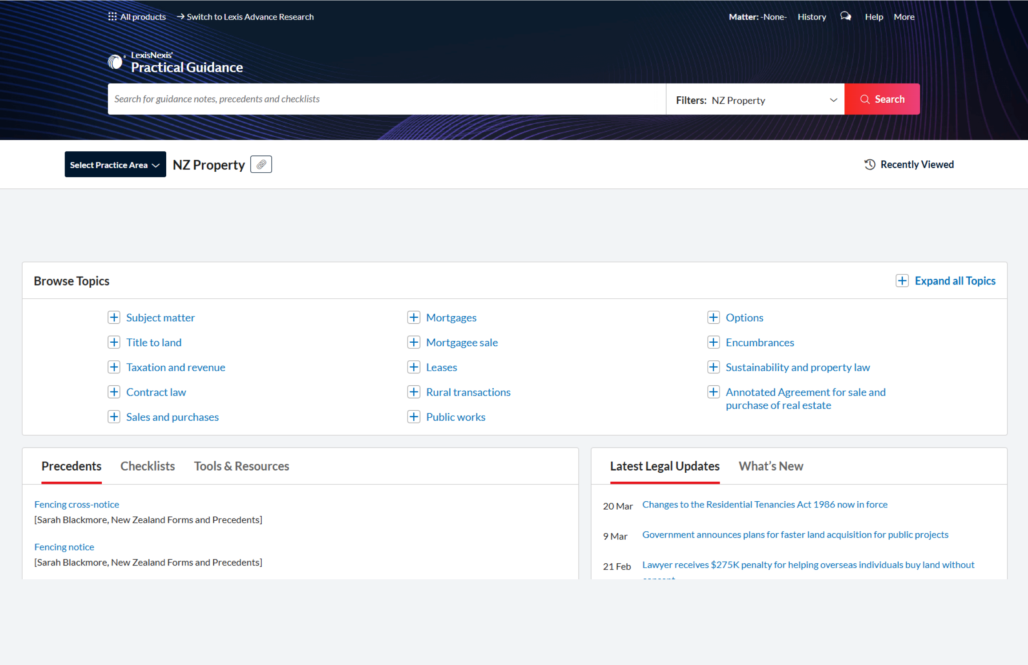Expand Sustainability and property law plus icon

pyautogui.click(x=713, y=367)
